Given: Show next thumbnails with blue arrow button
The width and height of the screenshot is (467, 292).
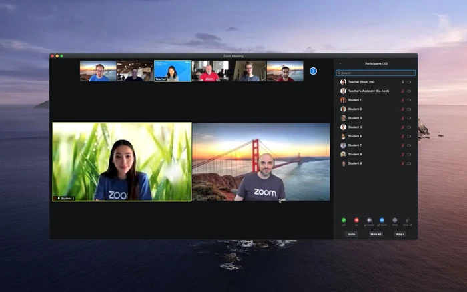Looking at the screenshot, I should coord(313,71).
